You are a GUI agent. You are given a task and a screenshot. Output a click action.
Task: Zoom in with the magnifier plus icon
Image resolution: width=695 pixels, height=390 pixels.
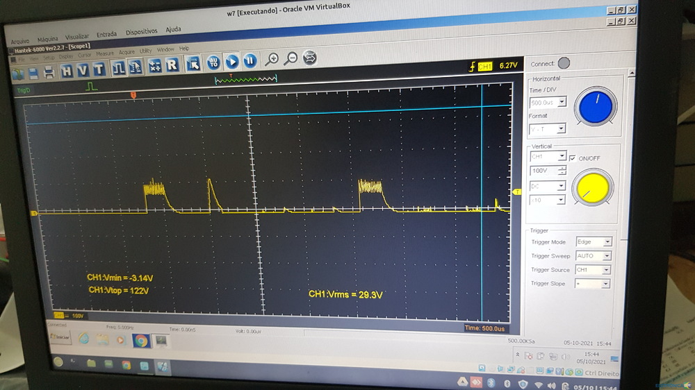[272, 59]
